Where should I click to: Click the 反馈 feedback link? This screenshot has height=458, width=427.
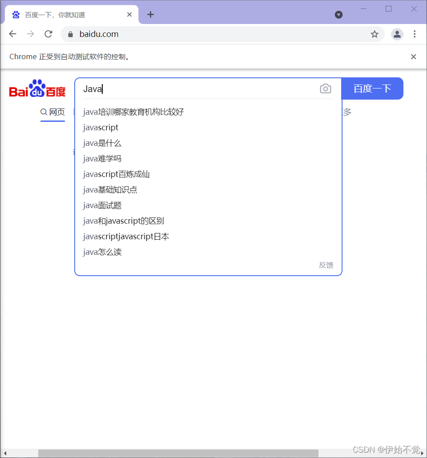326,265
